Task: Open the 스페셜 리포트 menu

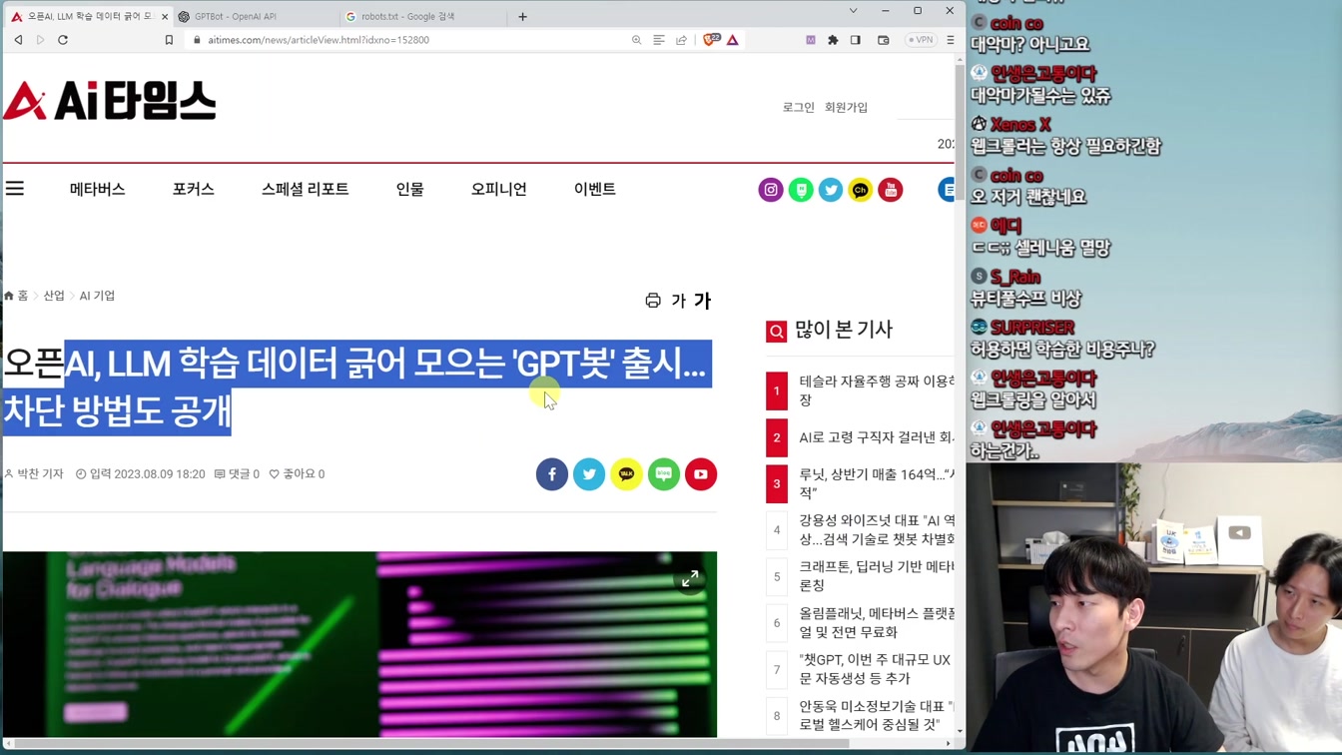Action: click(x=306, y=189)
